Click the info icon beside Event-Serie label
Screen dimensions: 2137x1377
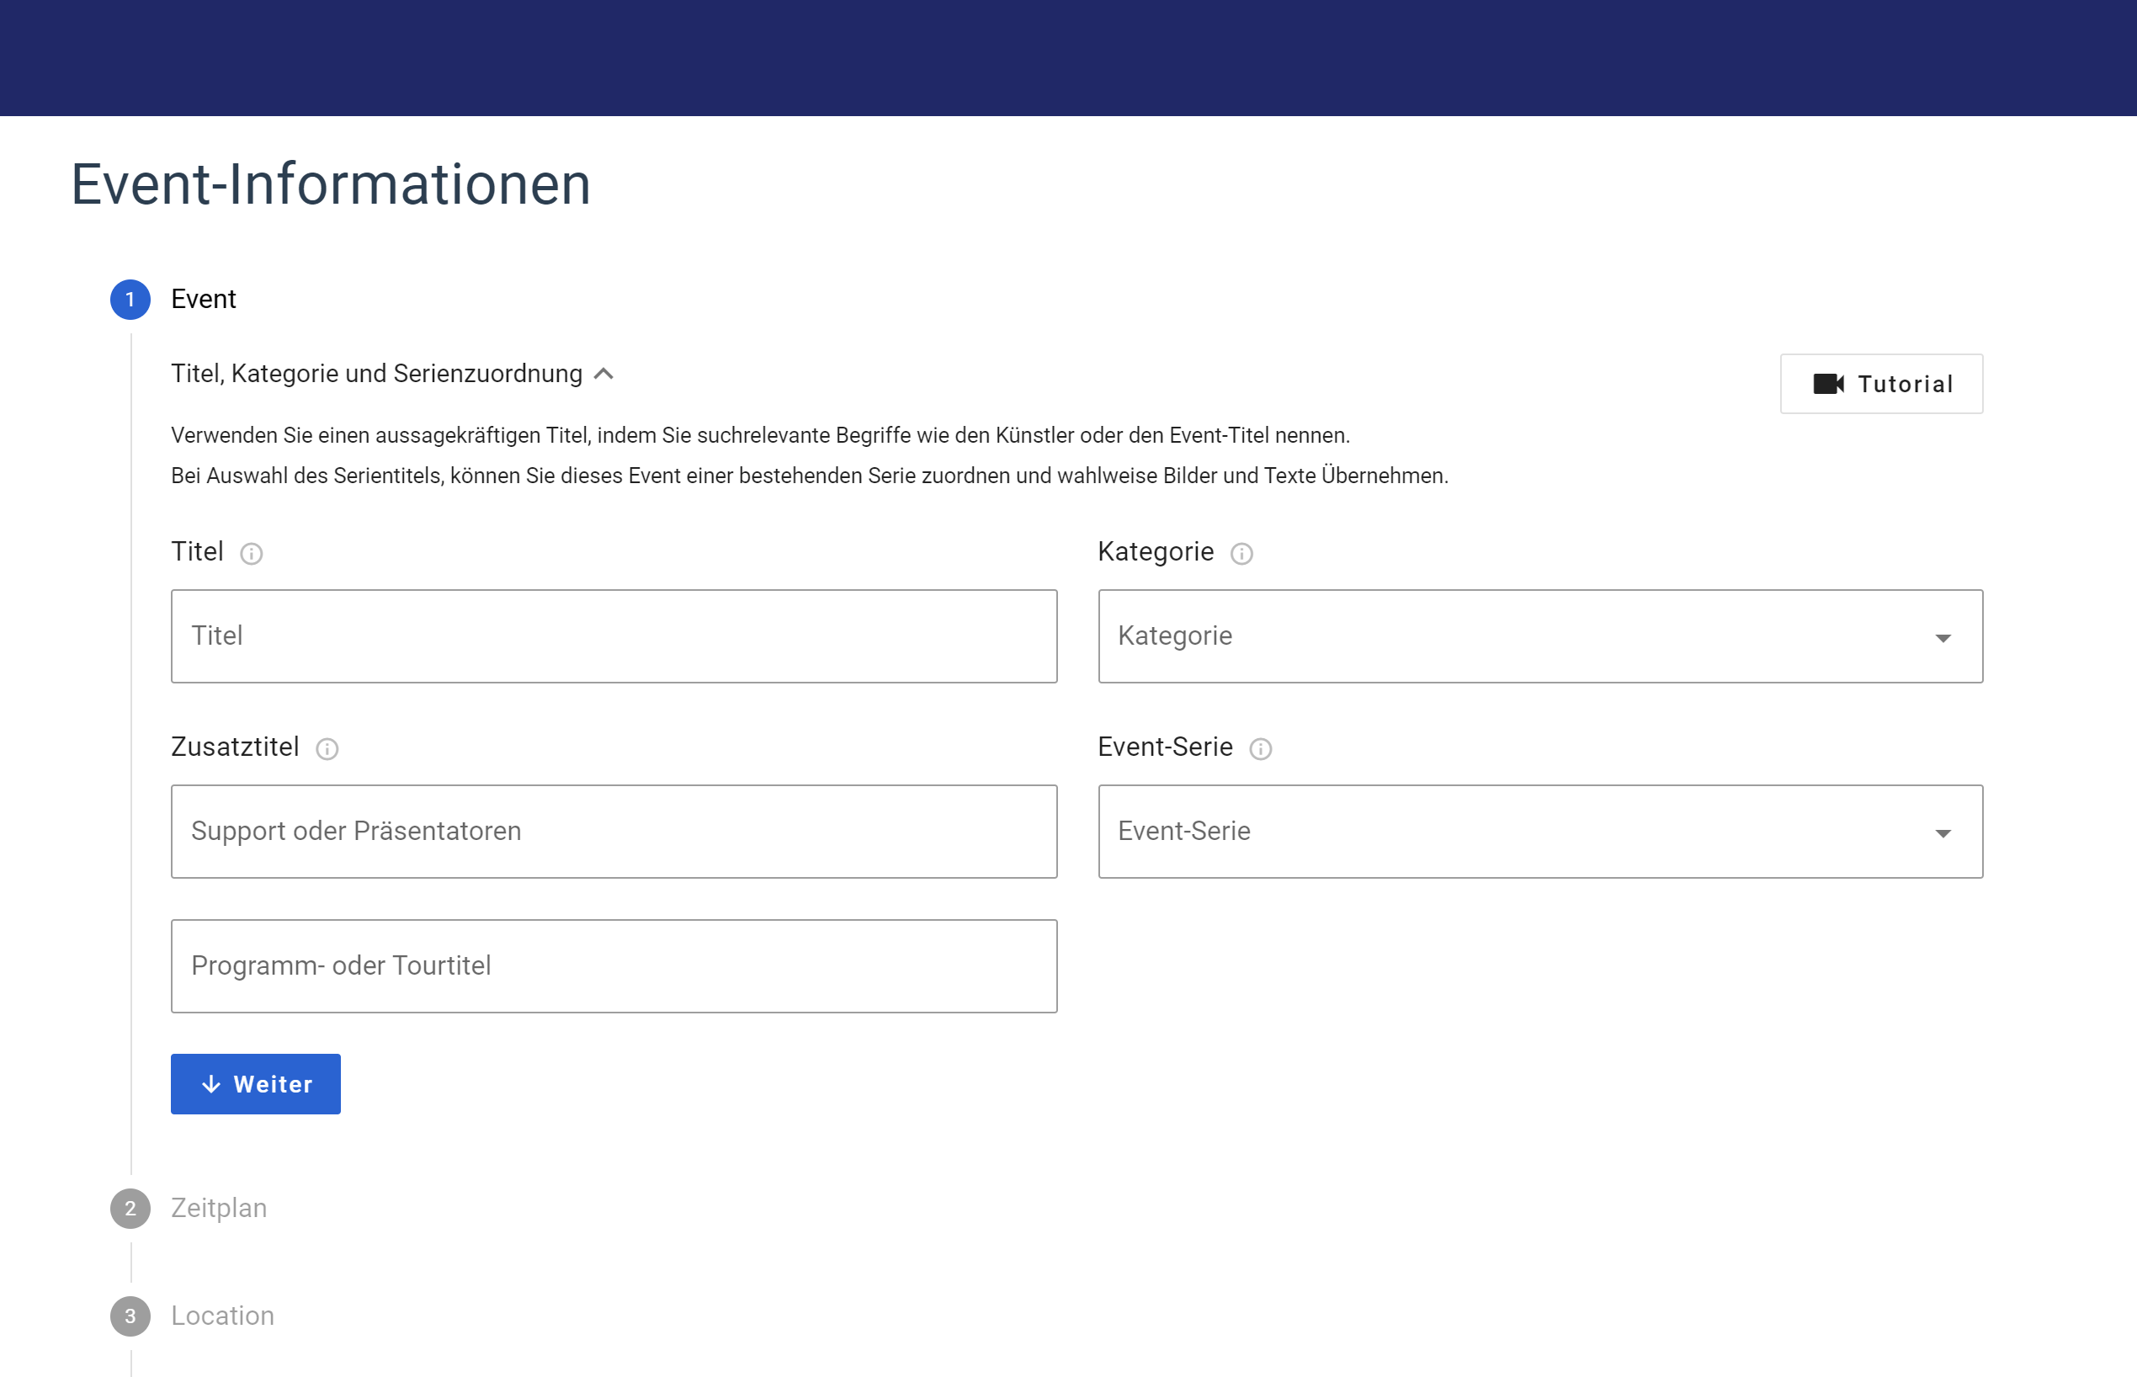[1260, 749]
